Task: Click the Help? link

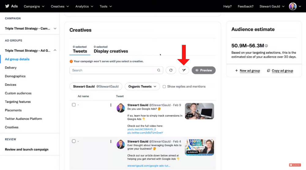Action: (x=227, y=6)
